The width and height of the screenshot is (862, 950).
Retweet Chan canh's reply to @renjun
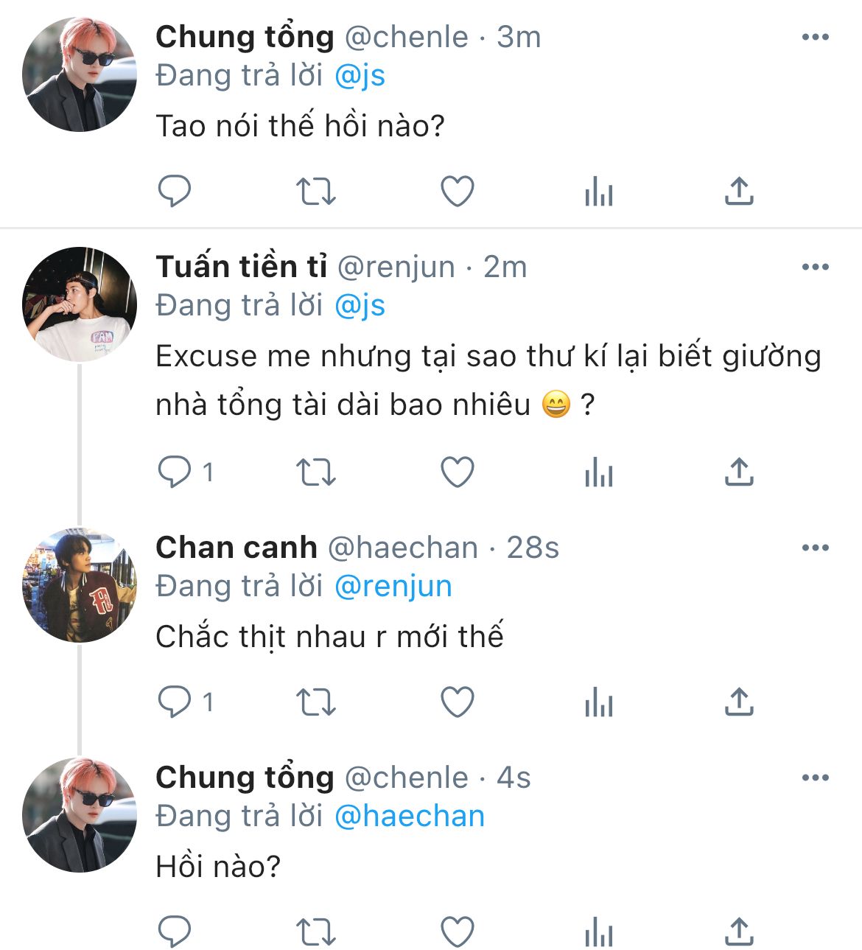315,702
